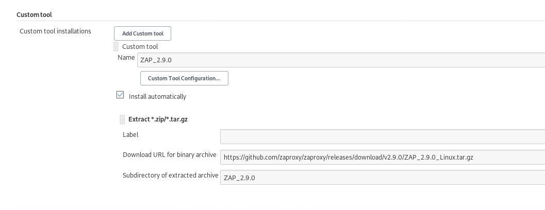This screenshot has width=545, height=210.
Task: Click the Install automatically label text
Action: click(x=157, y=96)
